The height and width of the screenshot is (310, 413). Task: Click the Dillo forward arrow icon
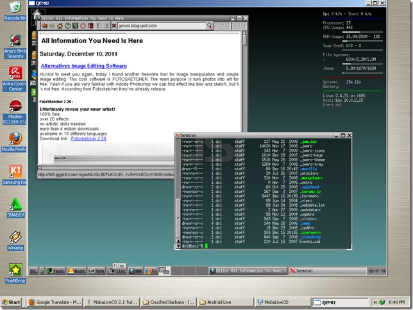[x=51, y=26]
